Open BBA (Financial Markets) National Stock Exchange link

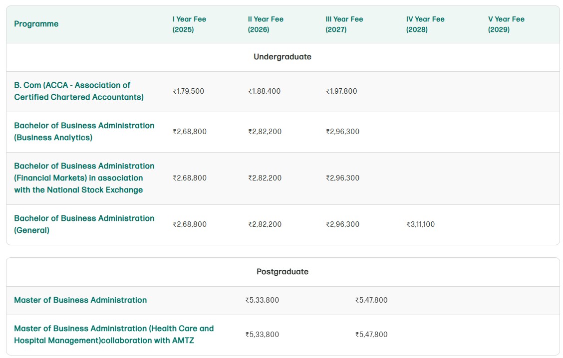pos(84,178)
